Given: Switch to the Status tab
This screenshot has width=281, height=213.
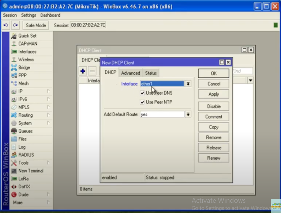Looking at the screenshot, I should point(151,73).
